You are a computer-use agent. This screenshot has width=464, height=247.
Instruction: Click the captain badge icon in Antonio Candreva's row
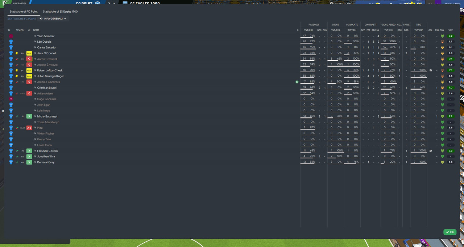click(297, 82)
